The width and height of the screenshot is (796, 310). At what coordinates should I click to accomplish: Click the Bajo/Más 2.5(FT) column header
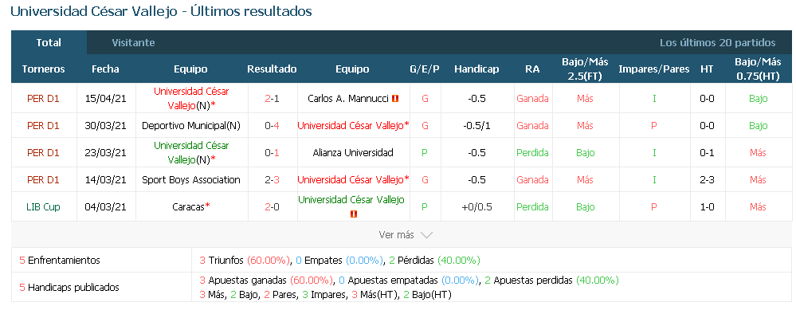click(585, 69)
